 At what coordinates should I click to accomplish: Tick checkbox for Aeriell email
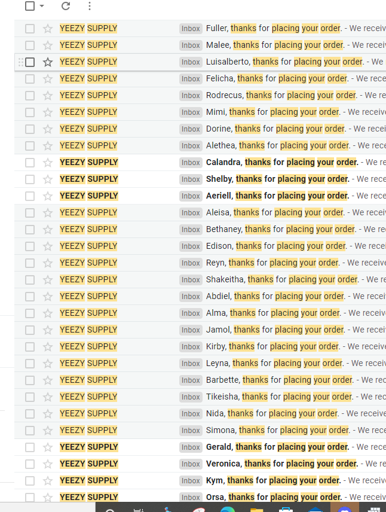point(30,196)
